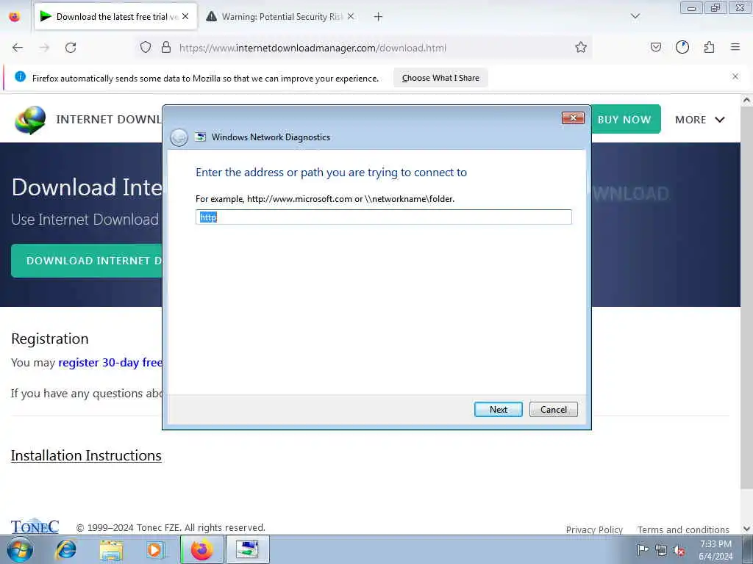Click the page scrollbar down arrow
Screen dimensions: 753x564
coord(747,529)
